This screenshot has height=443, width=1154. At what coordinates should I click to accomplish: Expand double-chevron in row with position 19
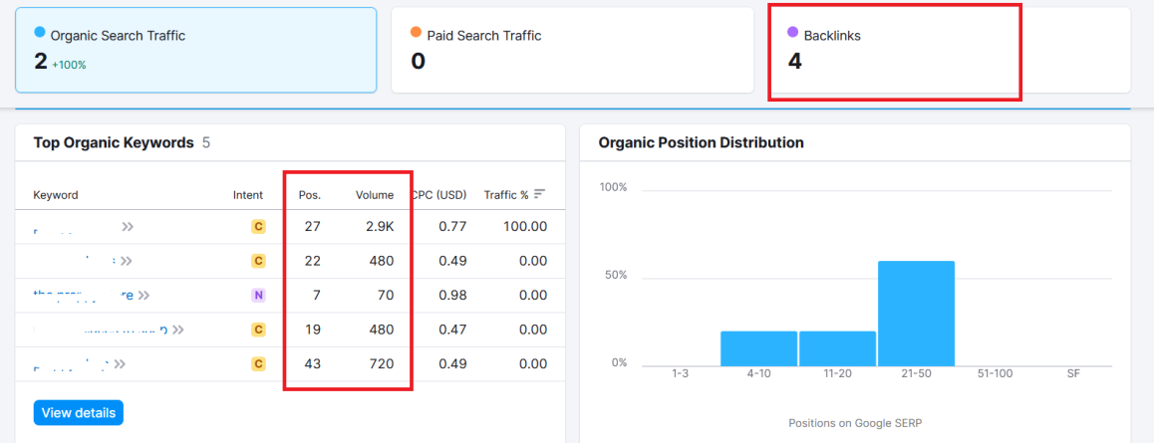178,330
